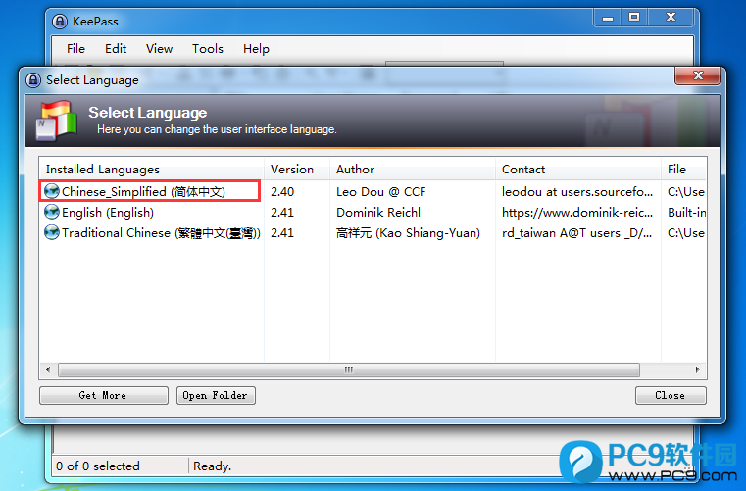
Task: Click author Dominik Reichl
Action: (378, 213)
